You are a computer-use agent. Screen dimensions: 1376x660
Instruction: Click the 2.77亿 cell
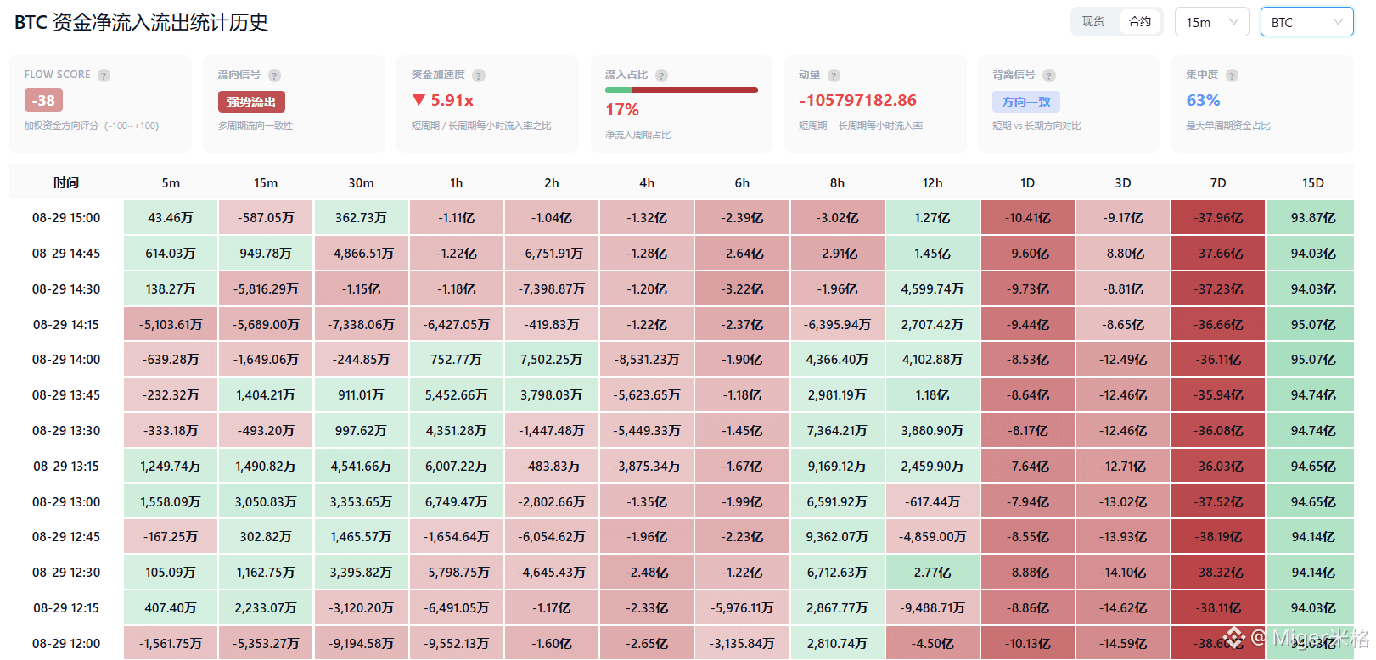click(932, 573)
